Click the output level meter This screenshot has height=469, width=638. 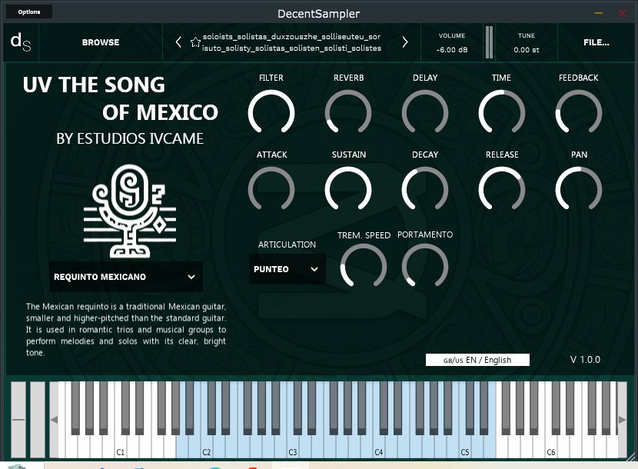click(x=489, y=42)
